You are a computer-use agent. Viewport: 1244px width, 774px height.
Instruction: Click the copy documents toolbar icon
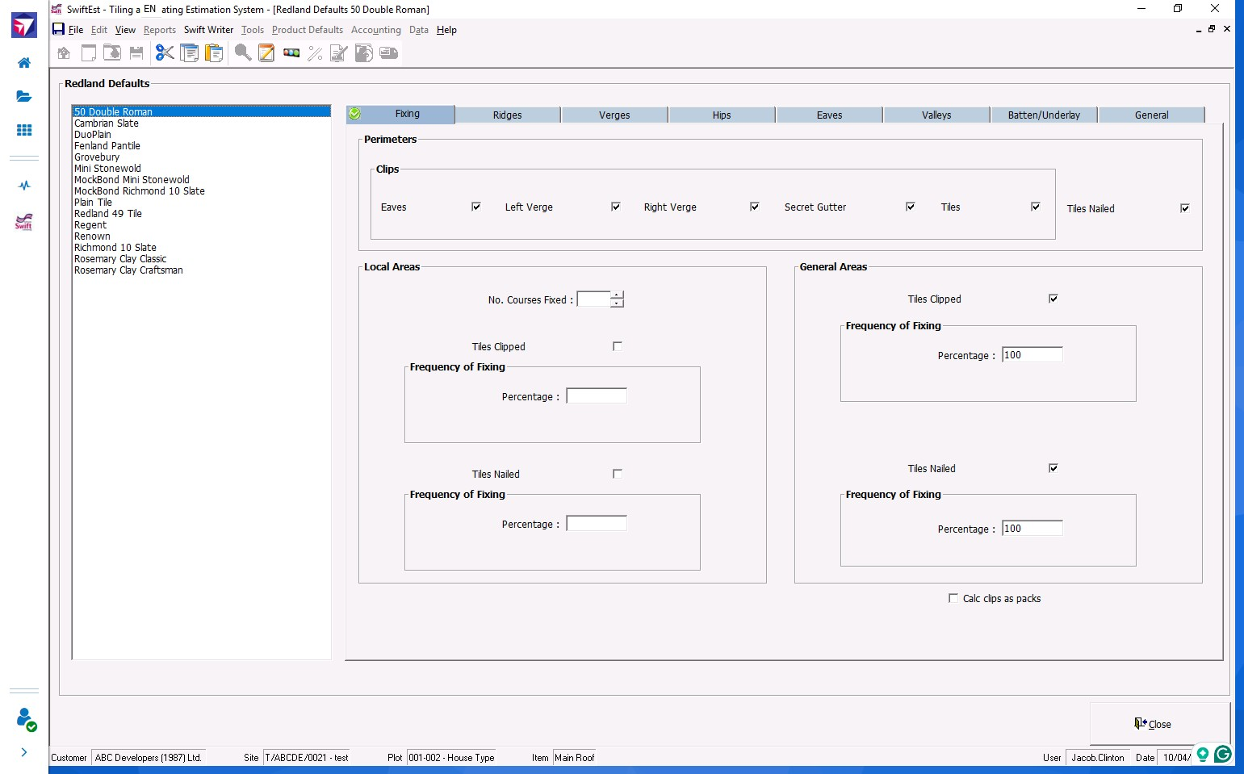pos(190,53)
